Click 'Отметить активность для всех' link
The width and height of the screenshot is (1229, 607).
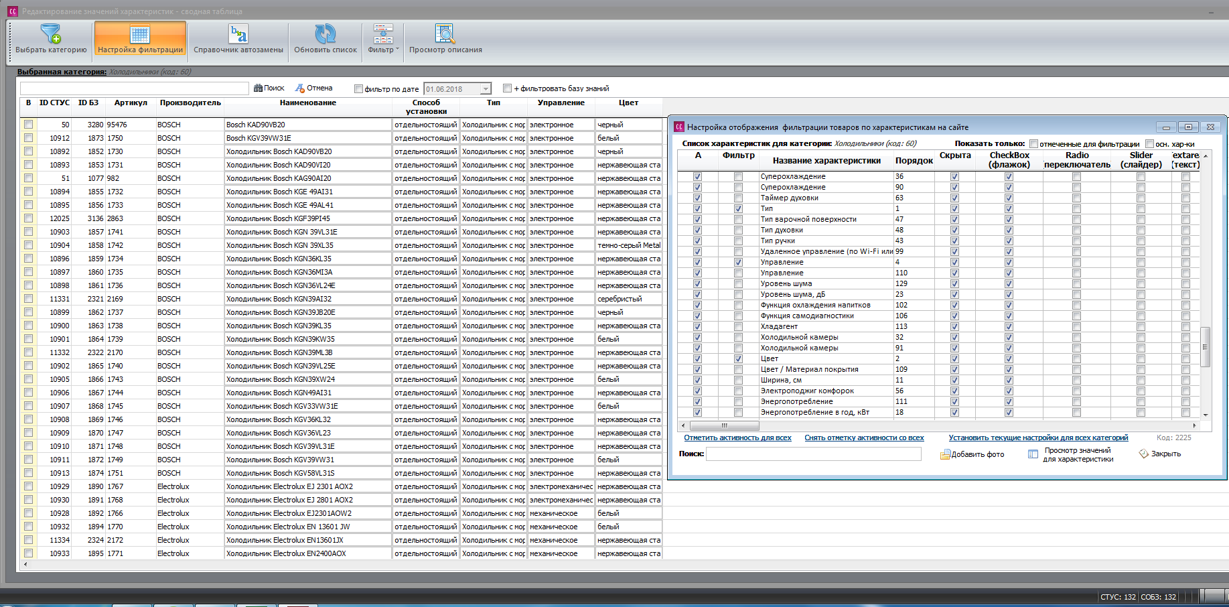[x=737, y=437]
